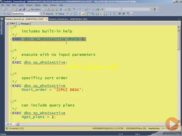182x136 pixels.
Task: Click the Properties window icon on toolbar
Action: click(154, 9)
